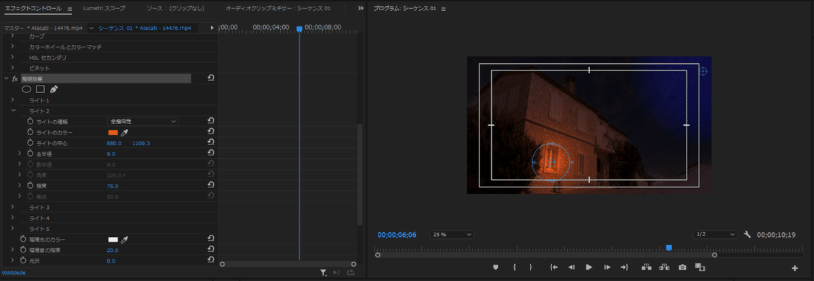This screenshot has width=814, height=281.
Task: Go to Out point
Action: [625, 267]
